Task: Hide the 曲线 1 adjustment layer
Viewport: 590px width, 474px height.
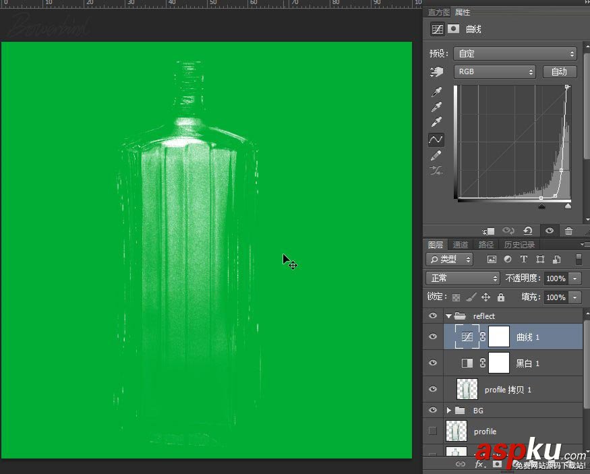Action: tap(433, 336)
